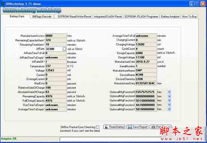Select the AtRateOK value 1
Viewport: 207px width, 143px height.
tap(46, 62)
